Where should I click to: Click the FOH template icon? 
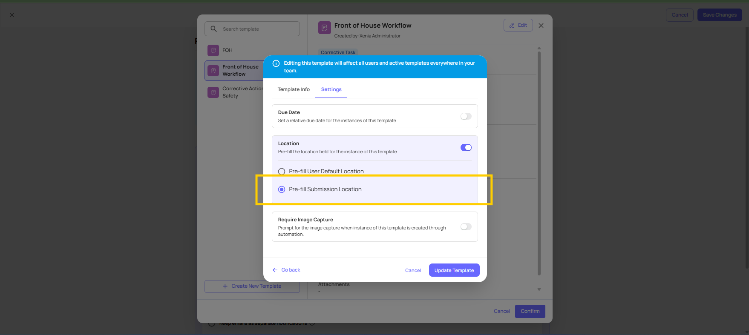(213, 50)
